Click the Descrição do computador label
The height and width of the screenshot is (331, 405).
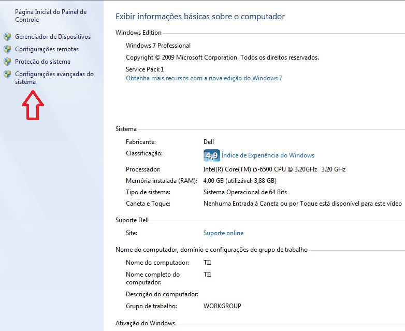pos(162,294)
